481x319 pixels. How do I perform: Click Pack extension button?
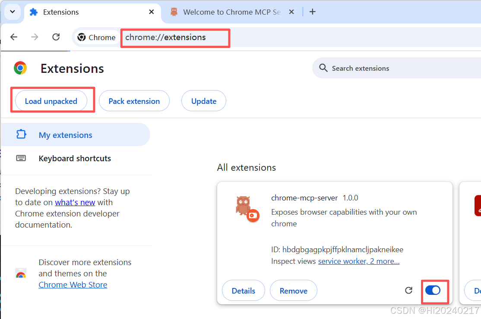(x=134, y=101)
